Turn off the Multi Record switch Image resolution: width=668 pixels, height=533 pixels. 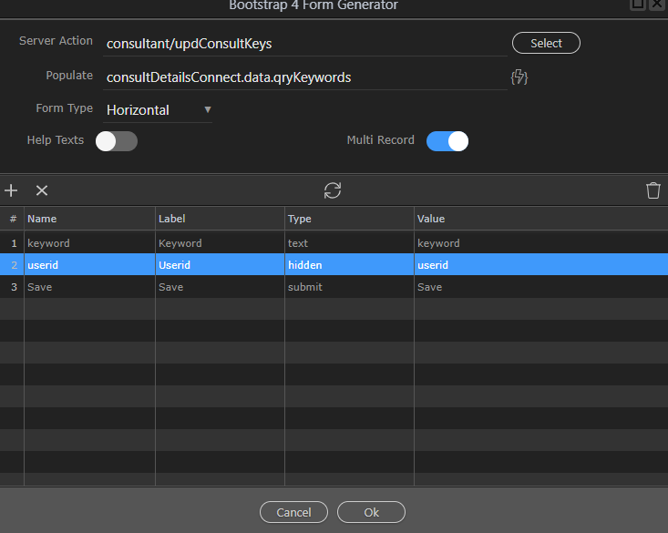coord(447,141)
